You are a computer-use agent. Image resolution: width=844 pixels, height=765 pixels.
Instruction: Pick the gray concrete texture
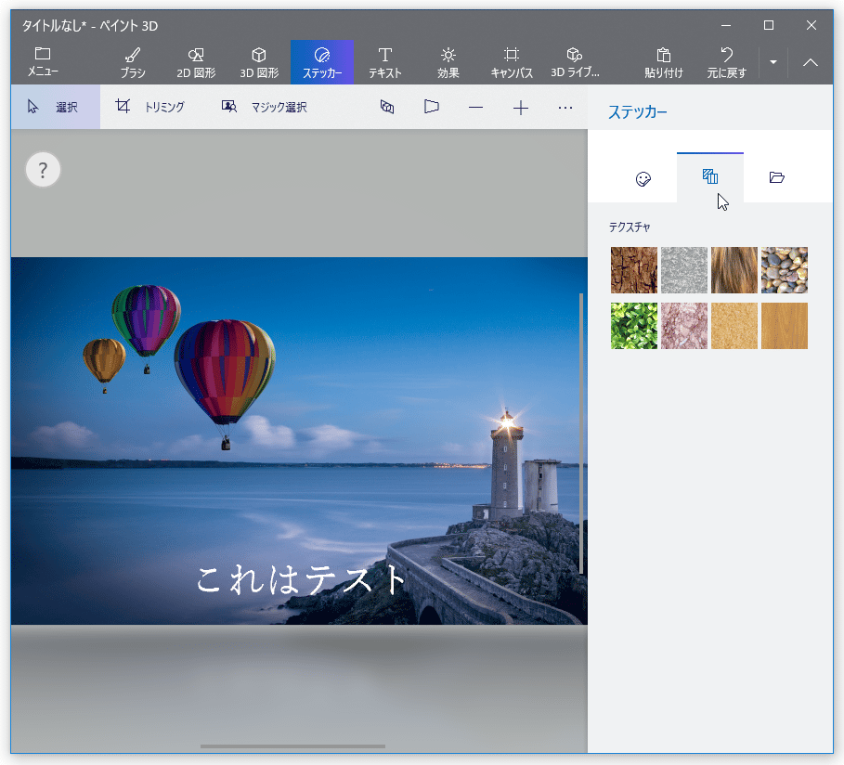(684, 270)
